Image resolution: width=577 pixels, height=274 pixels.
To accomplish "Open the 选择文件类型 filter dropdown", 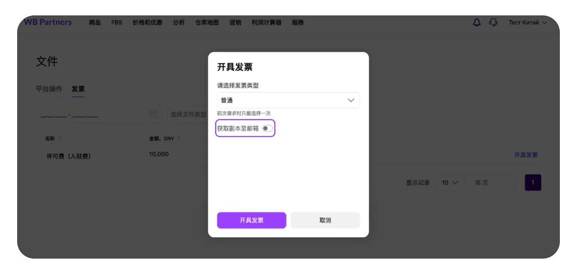I will (x=188, y=114).
